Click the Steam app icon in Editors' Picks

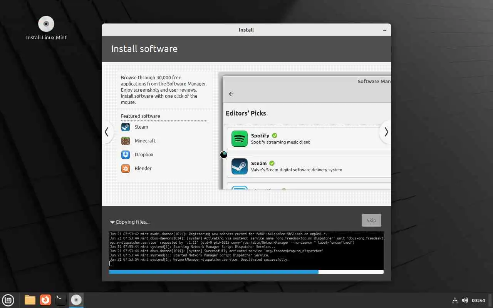(240, 166)
